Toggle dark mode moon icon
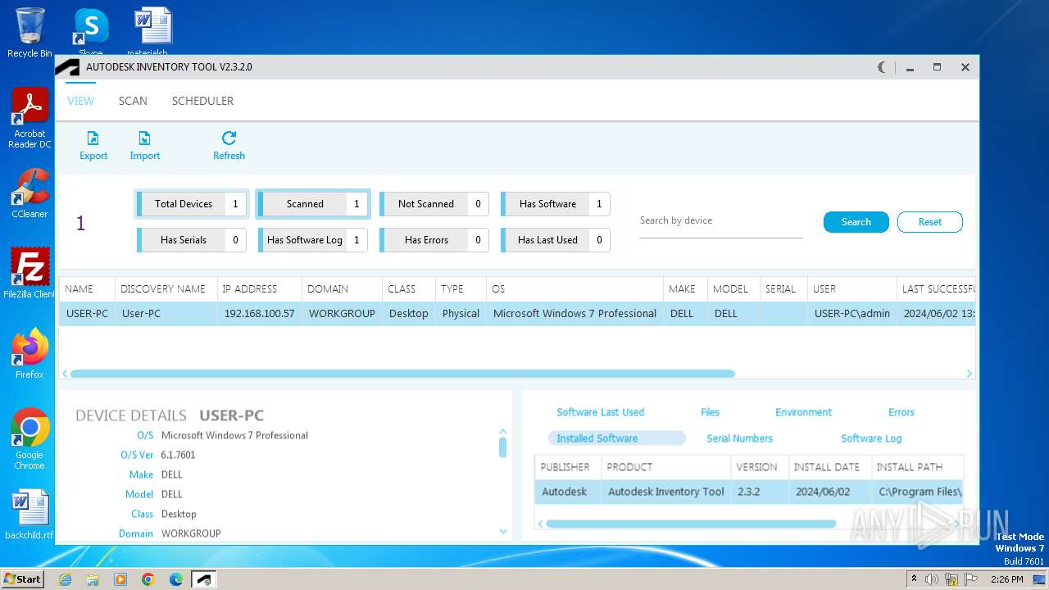Screen dimensions: 1049x590 [x=882, y=67]
